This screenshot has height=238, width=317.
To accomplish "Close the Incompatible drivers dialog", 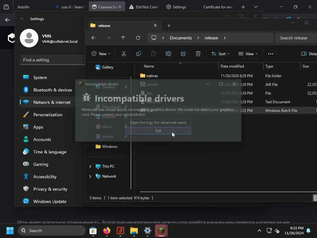I will [234, 84].
